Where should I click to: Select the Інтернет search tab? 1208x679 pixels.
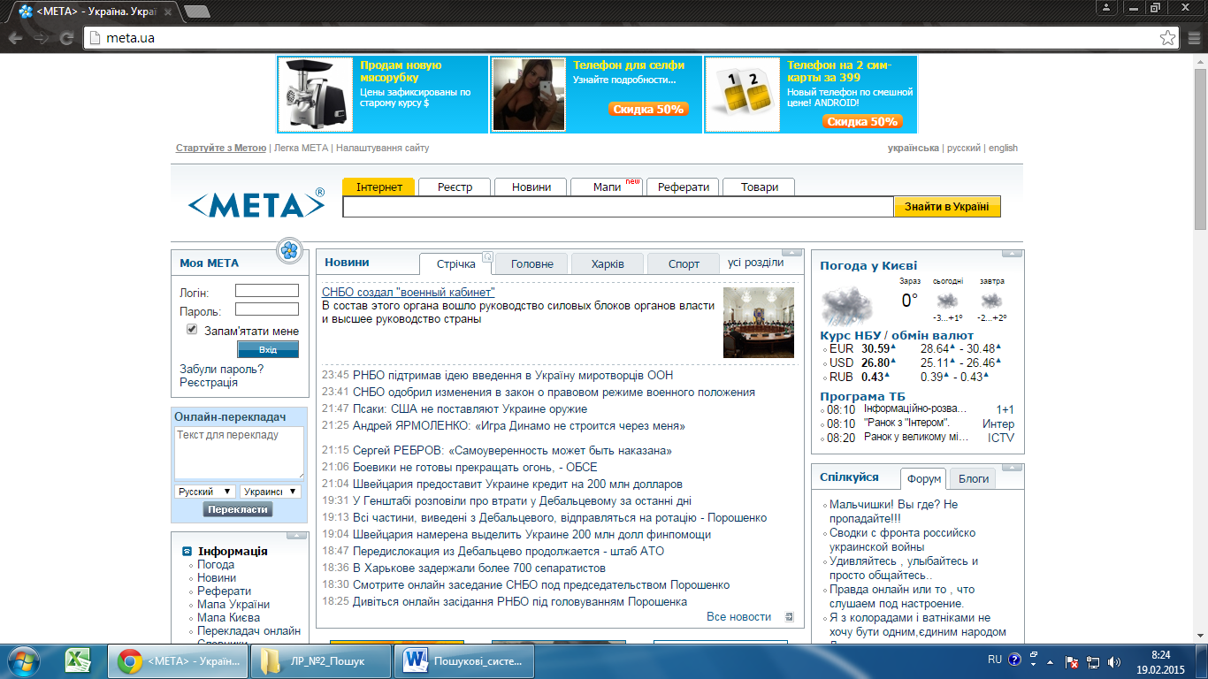coord(379,187)
